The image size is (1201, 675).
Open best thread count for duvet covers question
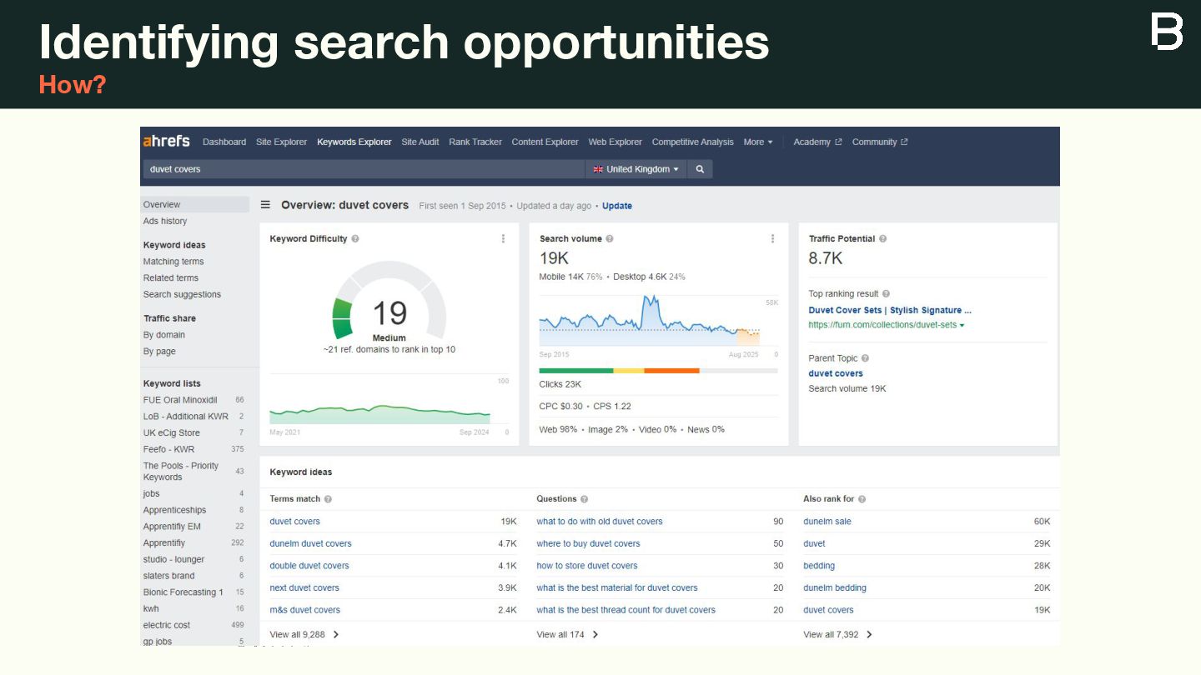click(x=626, y=610)
